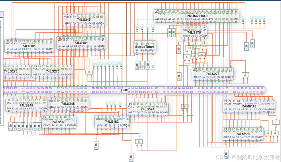The width and height of the screenshot is (281, 162).
Task: Click the lamp wired to BUS pin M7
Action: pyautogui.click(x=94, y=64)
